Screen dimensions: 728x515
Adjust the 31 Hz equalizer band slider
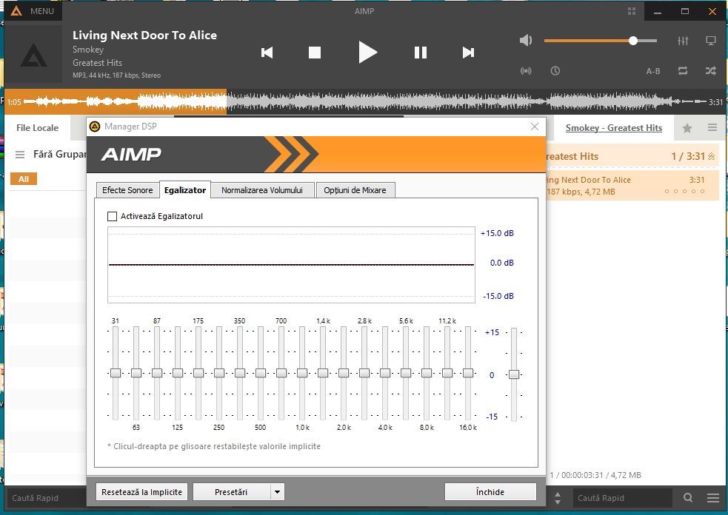(x=116, y=373)
